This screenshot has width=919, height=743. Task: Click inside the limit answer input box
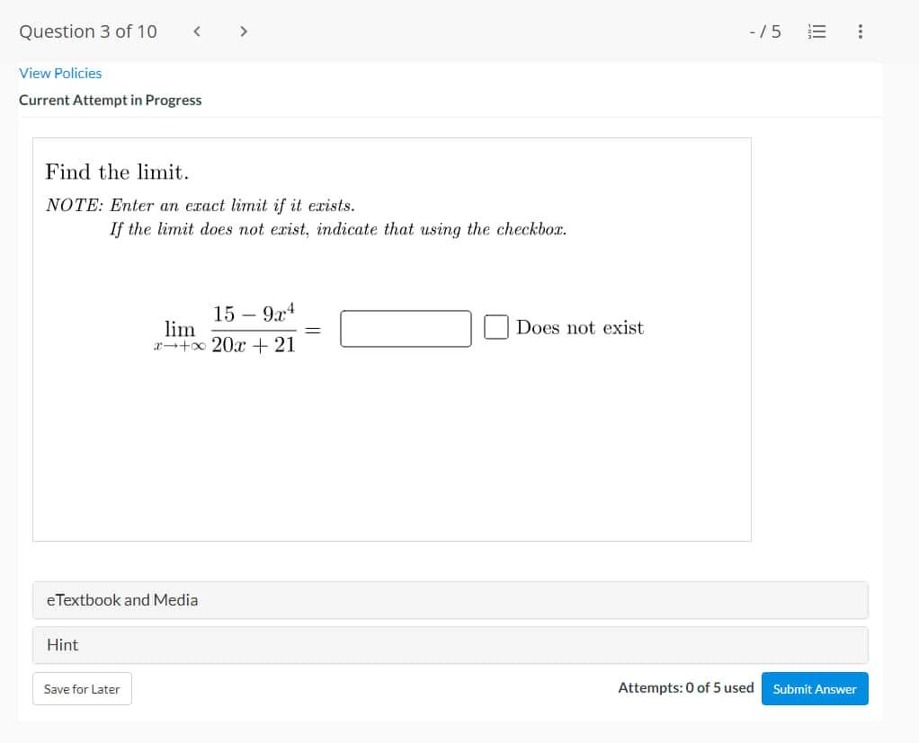(x=406, y=328)
